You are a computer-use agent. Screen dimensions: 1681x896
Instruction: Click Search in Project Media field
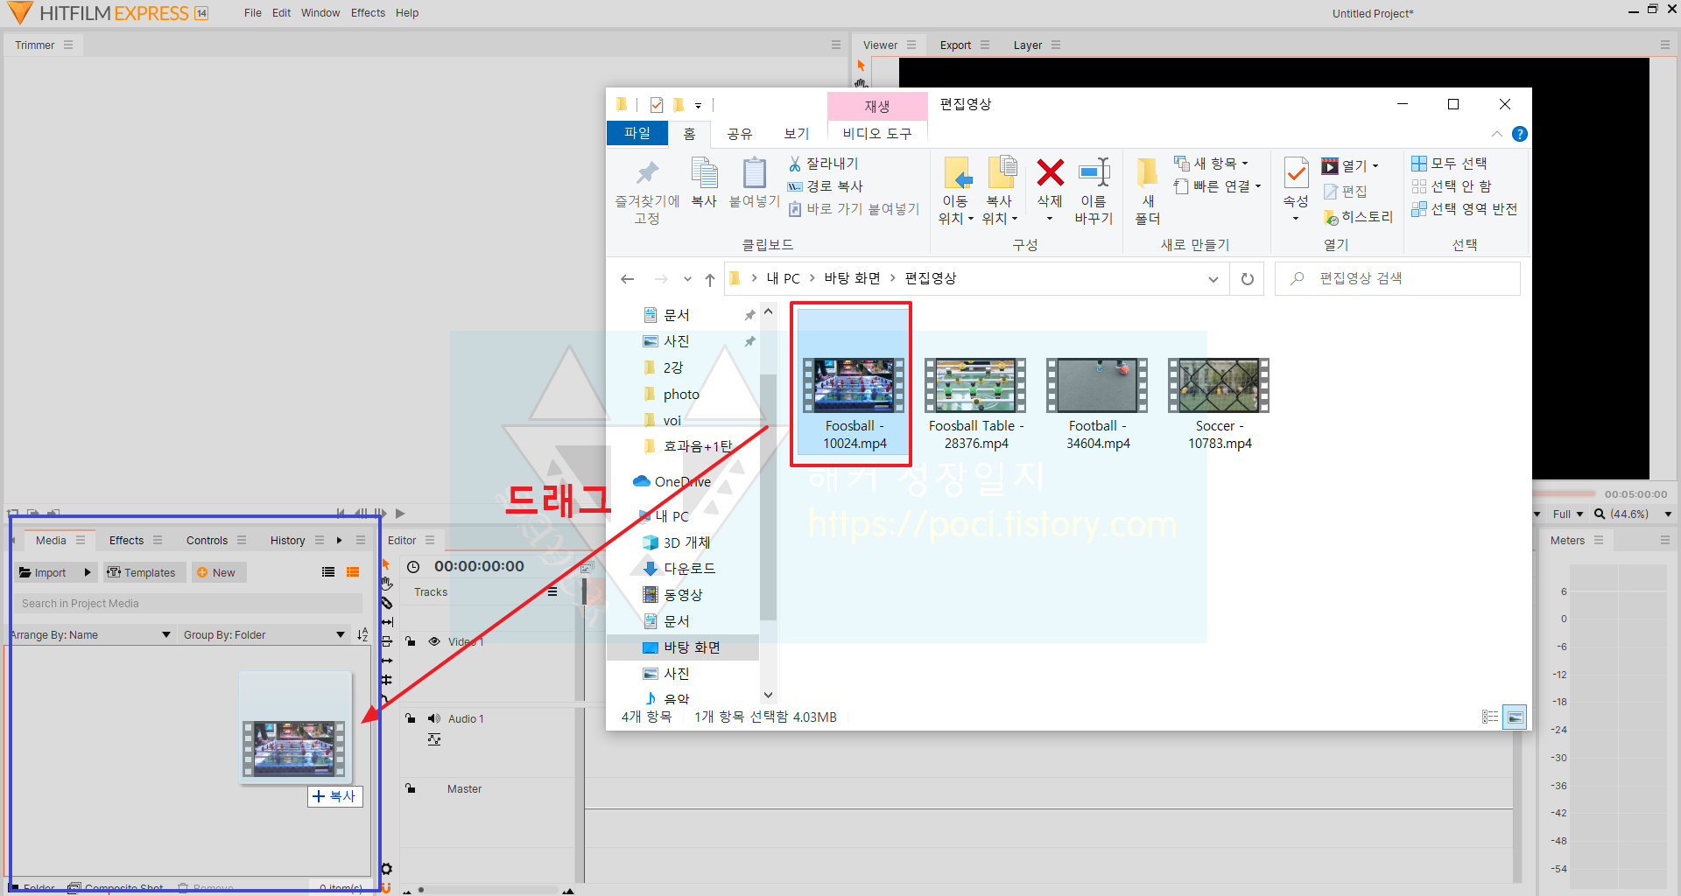point(187,603)
